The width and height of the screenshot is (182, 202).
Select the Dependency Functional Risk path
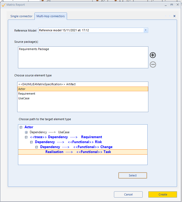(x=68, y=142)
